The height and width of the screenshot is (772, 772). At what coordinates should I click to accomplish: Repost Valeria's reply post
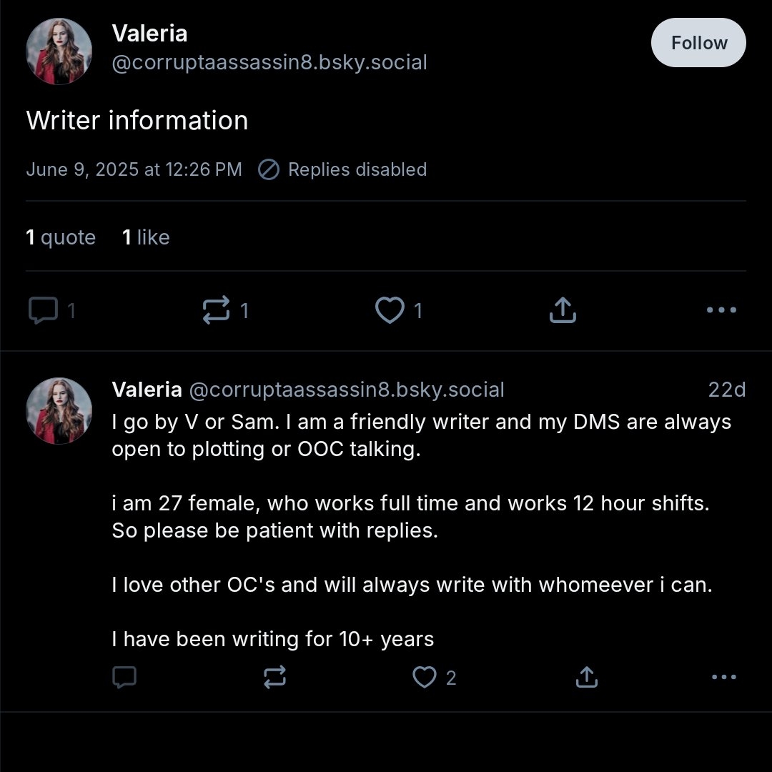tap(275, 677)
